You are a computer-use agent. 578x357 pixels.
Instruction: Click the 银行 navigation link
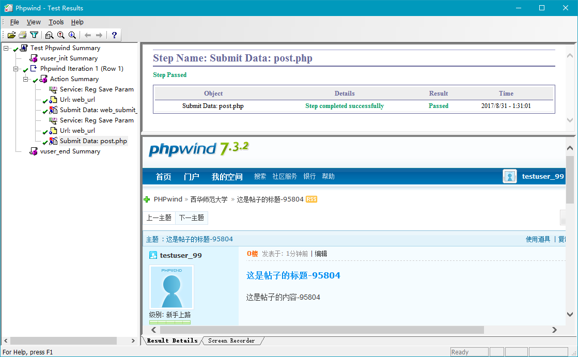[309, 176]
